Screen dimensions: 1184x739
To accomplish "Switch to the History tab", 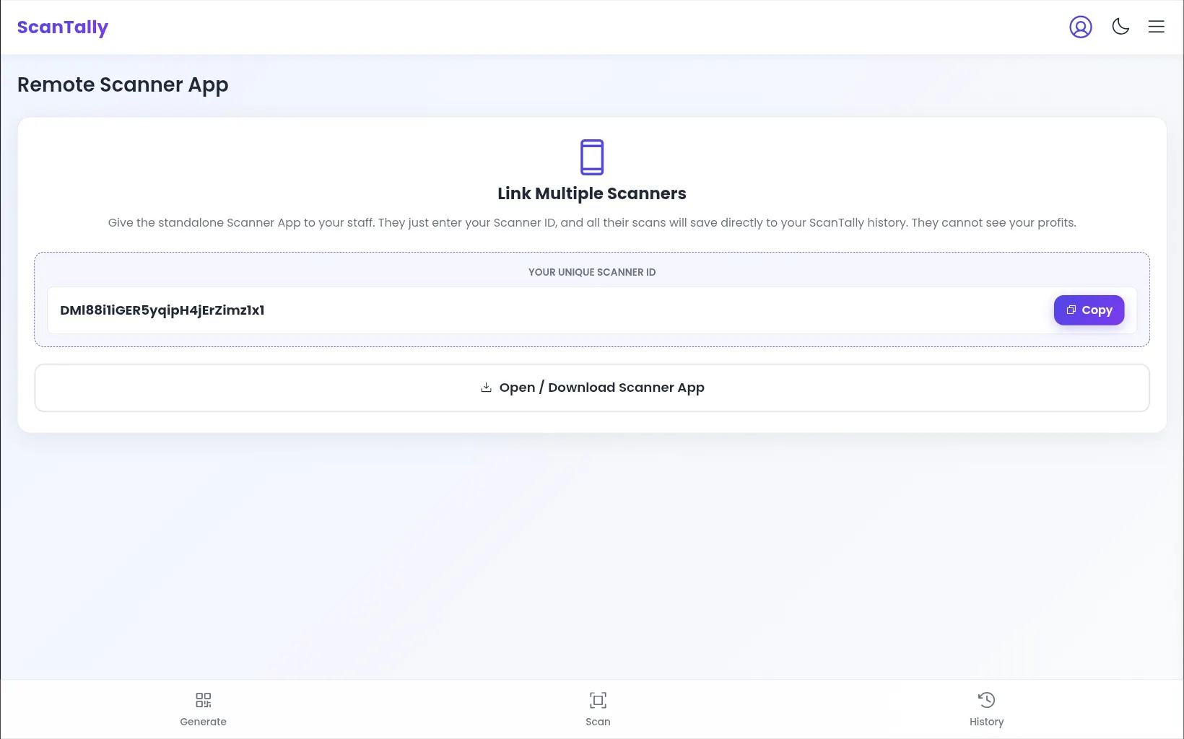I will click(x=986, y=709).
